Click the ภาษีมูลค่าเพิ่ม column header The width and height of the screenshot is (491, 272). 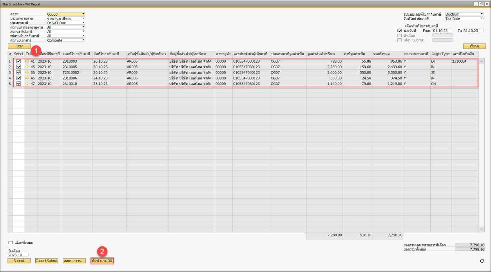click(357, 54)
